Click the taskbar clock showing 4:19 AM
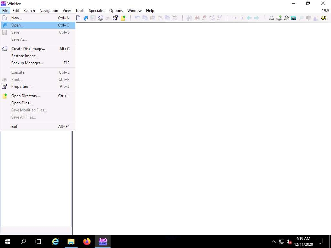Viewport: 331px width, 248px height. point(303,242)
